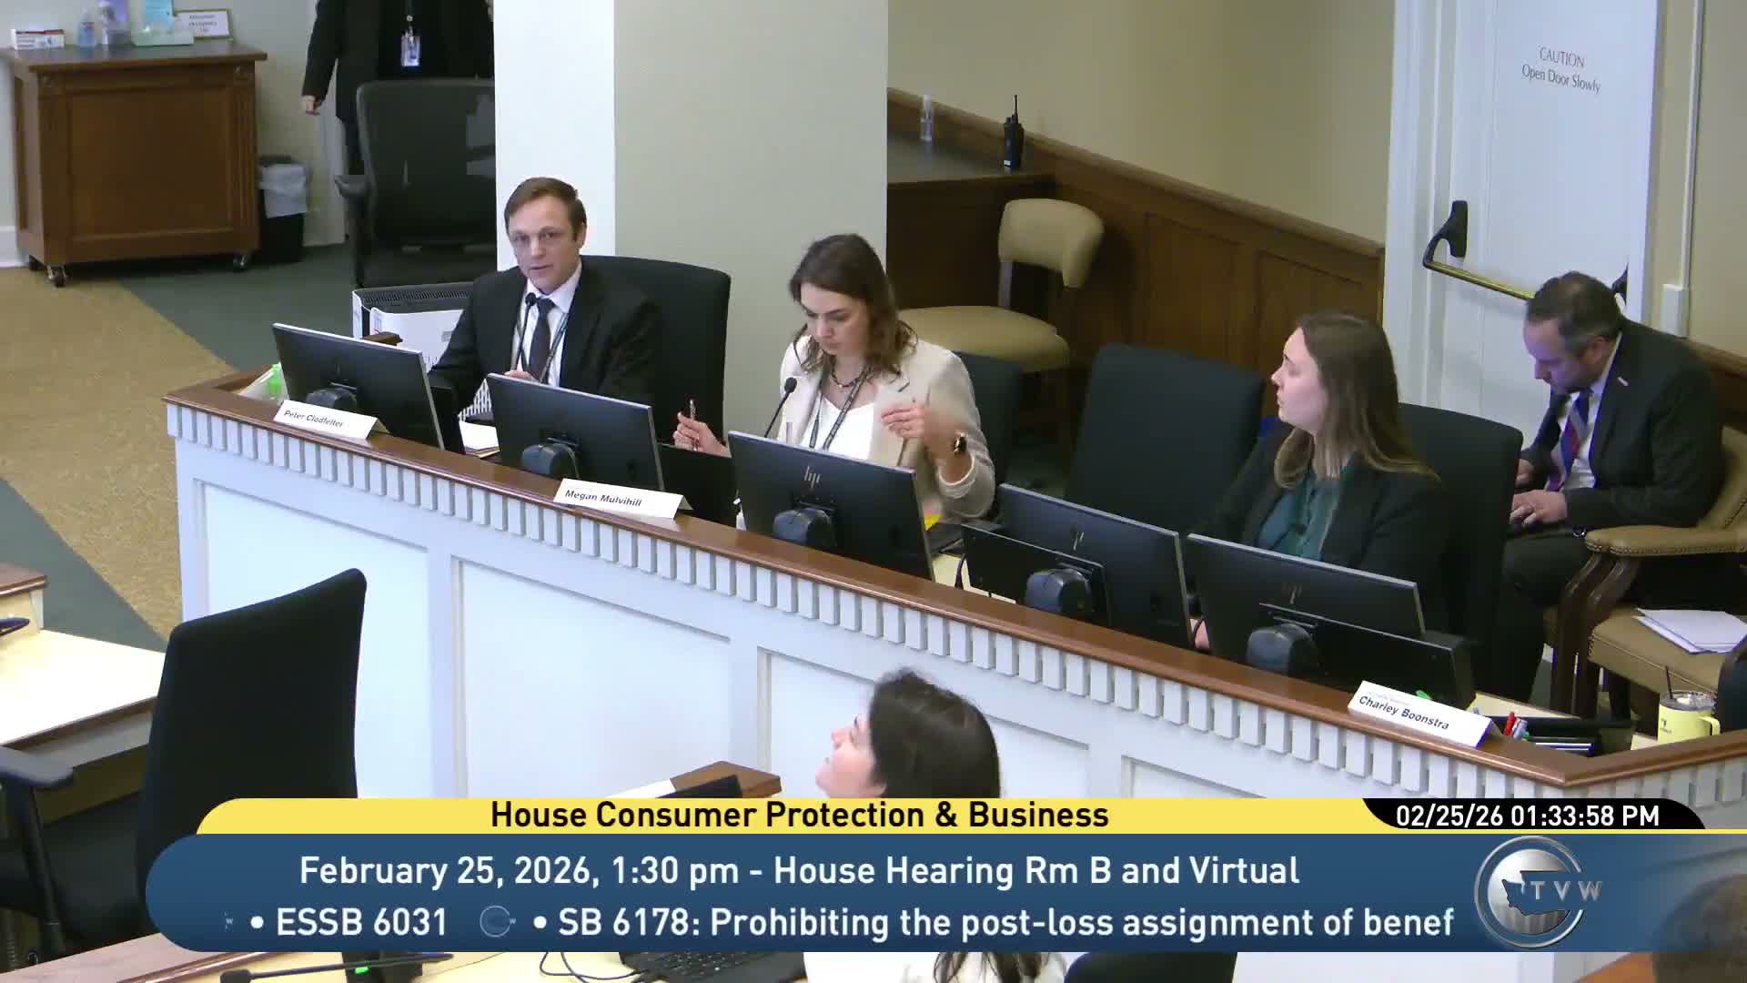The image size is (1747, 983).
Task: Select the ESSB 6031 ticker item
Action: (x=360, y=922)
